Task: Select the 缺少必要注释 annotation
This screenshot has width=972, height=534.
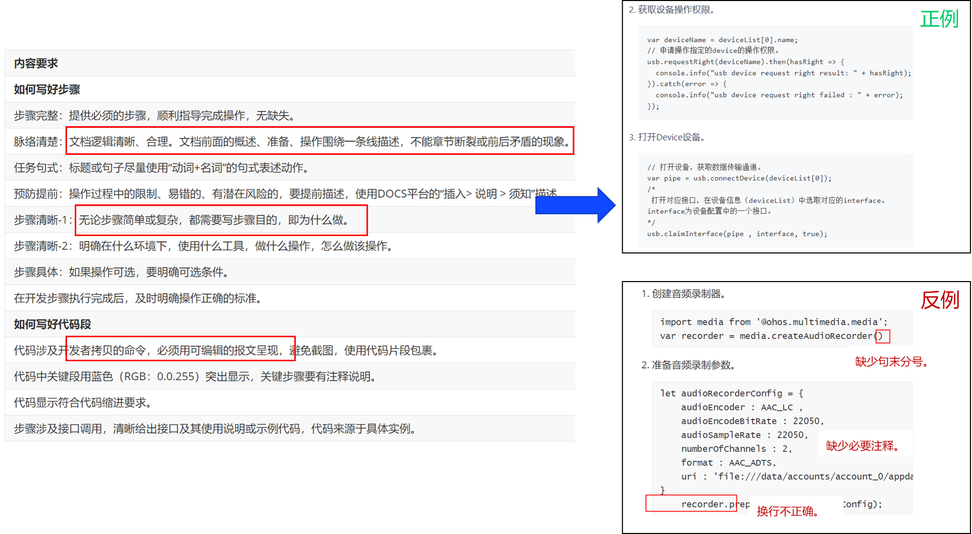Action: click(863, 446)
